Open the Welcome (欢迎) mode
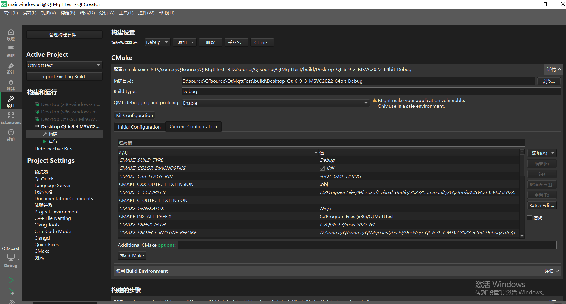The image size is (566, 304). click(x=11, y=35)
